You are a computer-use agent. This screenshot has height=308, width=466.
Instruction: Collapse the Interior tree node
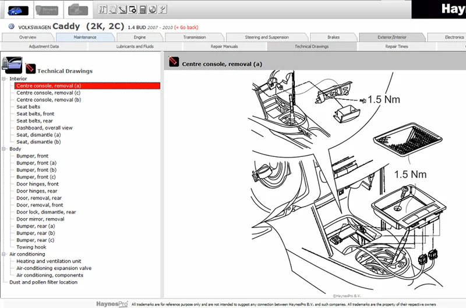4,79
